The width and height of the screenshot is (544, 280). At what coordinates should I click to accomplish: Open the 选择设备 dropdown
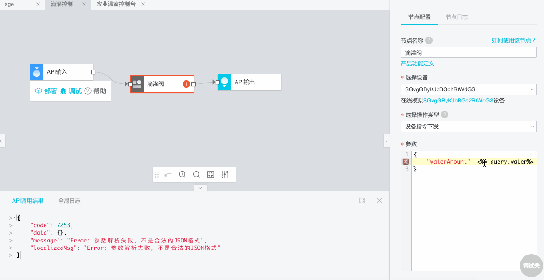468,89
